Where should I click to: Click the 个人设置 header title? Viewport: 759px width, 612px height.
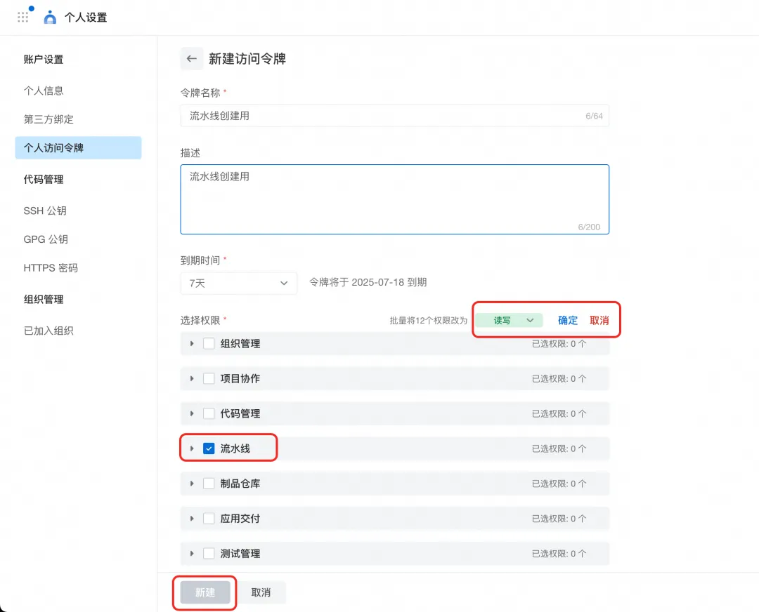click(86, 18)
